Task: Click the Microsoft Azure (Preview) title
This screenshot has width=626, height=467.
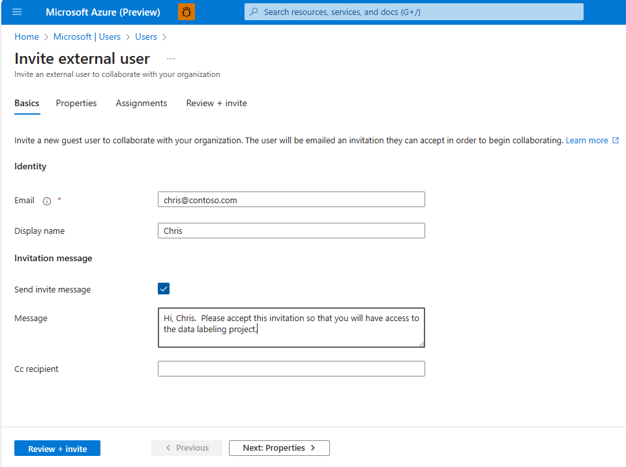Action: [x=103, y=12]
